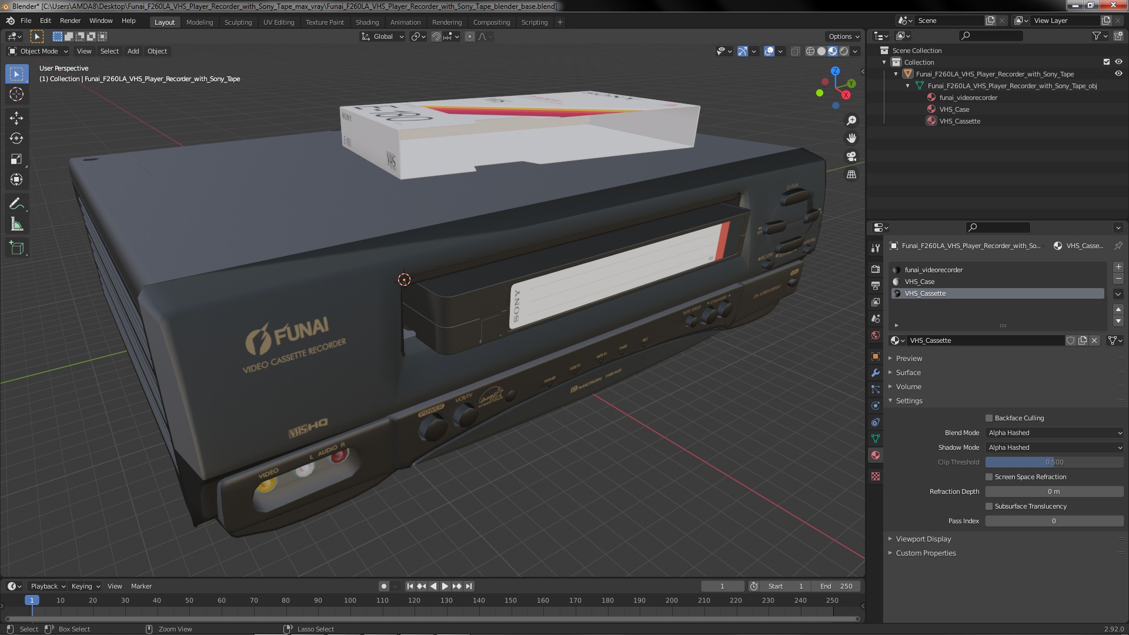Select the Cursor tool in toolbar
The height and width of the screenshot is (635, 1129).
(x=16, y=94)
